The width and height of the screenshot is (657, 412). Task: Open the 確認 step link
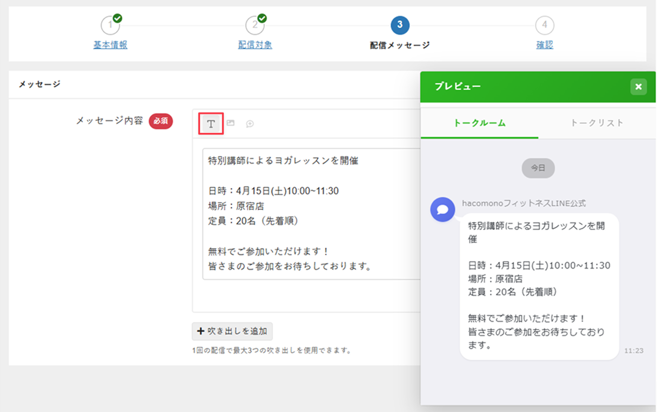coord(544,45)
